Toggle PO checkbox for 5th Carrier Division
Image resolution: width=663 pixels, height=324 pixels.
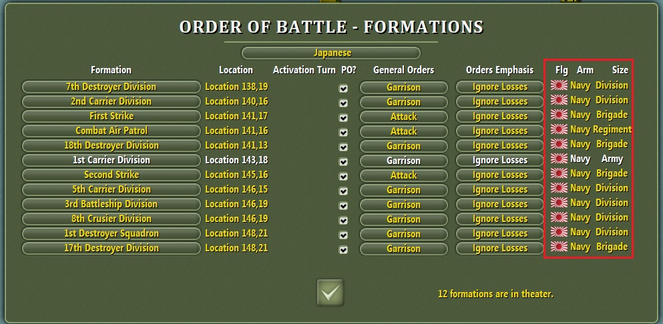(343, 191)
